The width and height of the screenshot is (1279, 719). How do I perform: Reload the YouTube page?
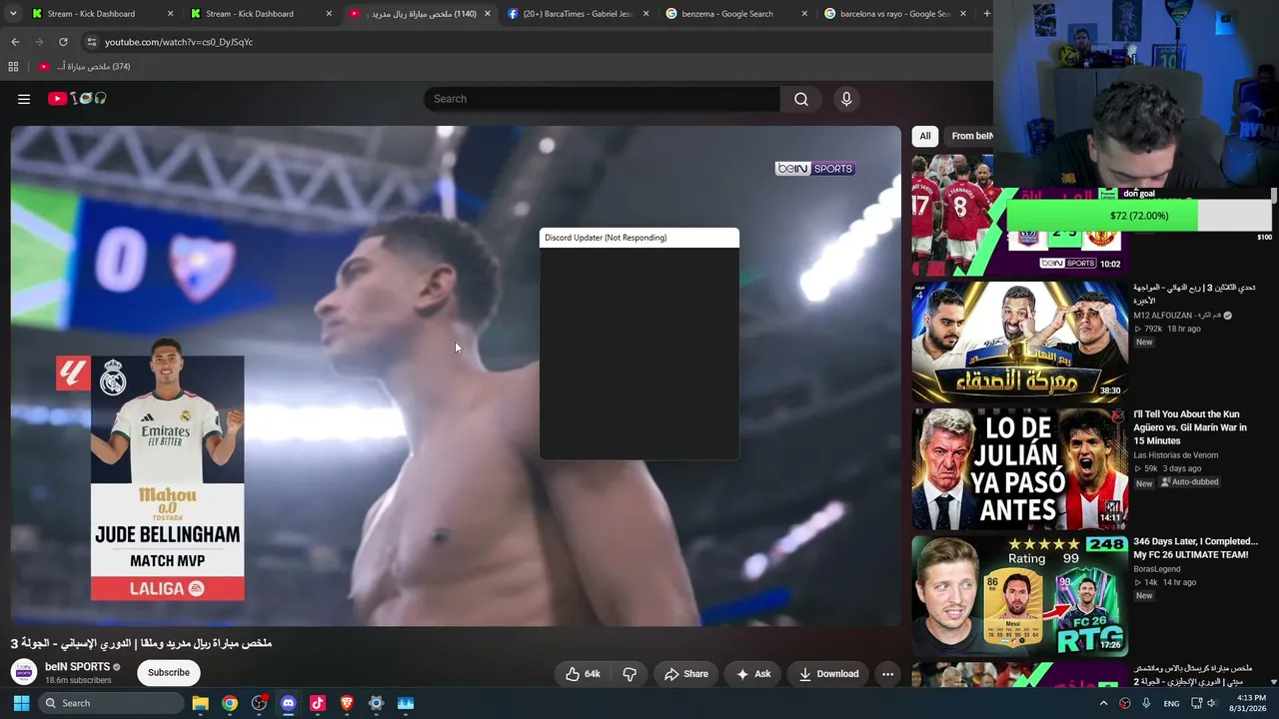coord(63,42)
